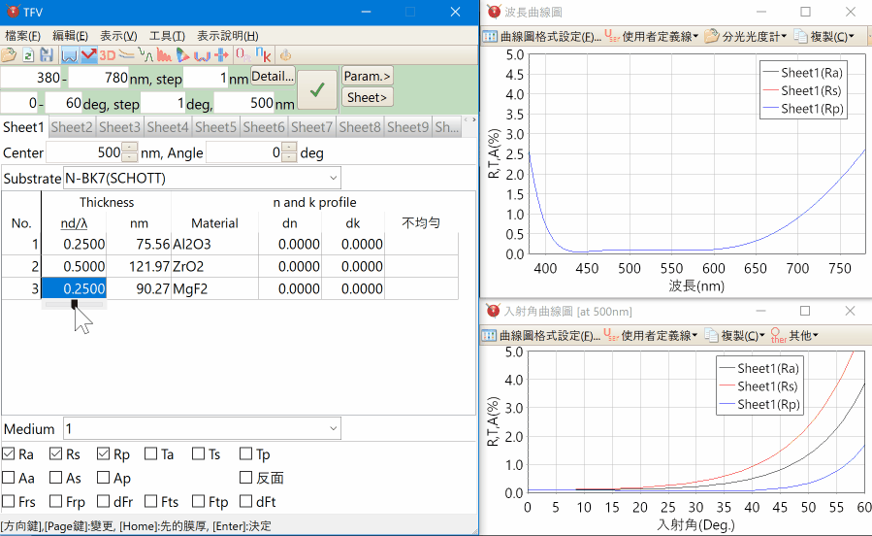Viewport: 872px width, 536px height.
Task: Open the n and k toolbar icon
Action: point(262,55)
